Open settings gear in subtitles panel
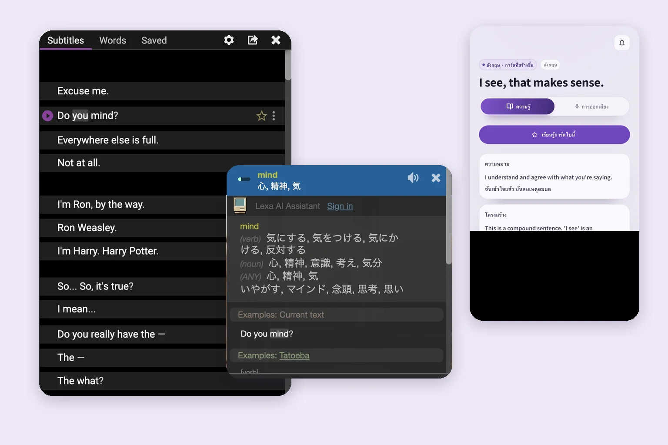Screen dimensions: 668x445 [x=229, y=40]
